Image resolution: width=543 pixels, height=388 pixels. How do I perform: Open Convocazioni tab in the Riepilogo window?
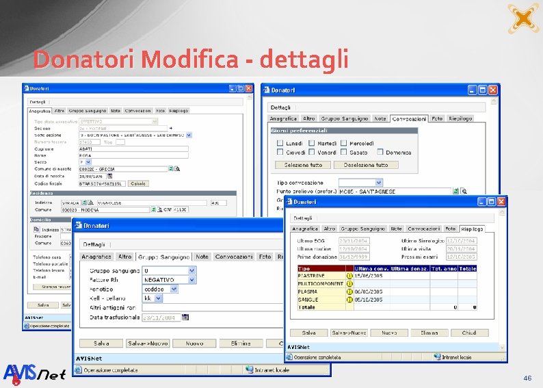(x=424, y=229)
